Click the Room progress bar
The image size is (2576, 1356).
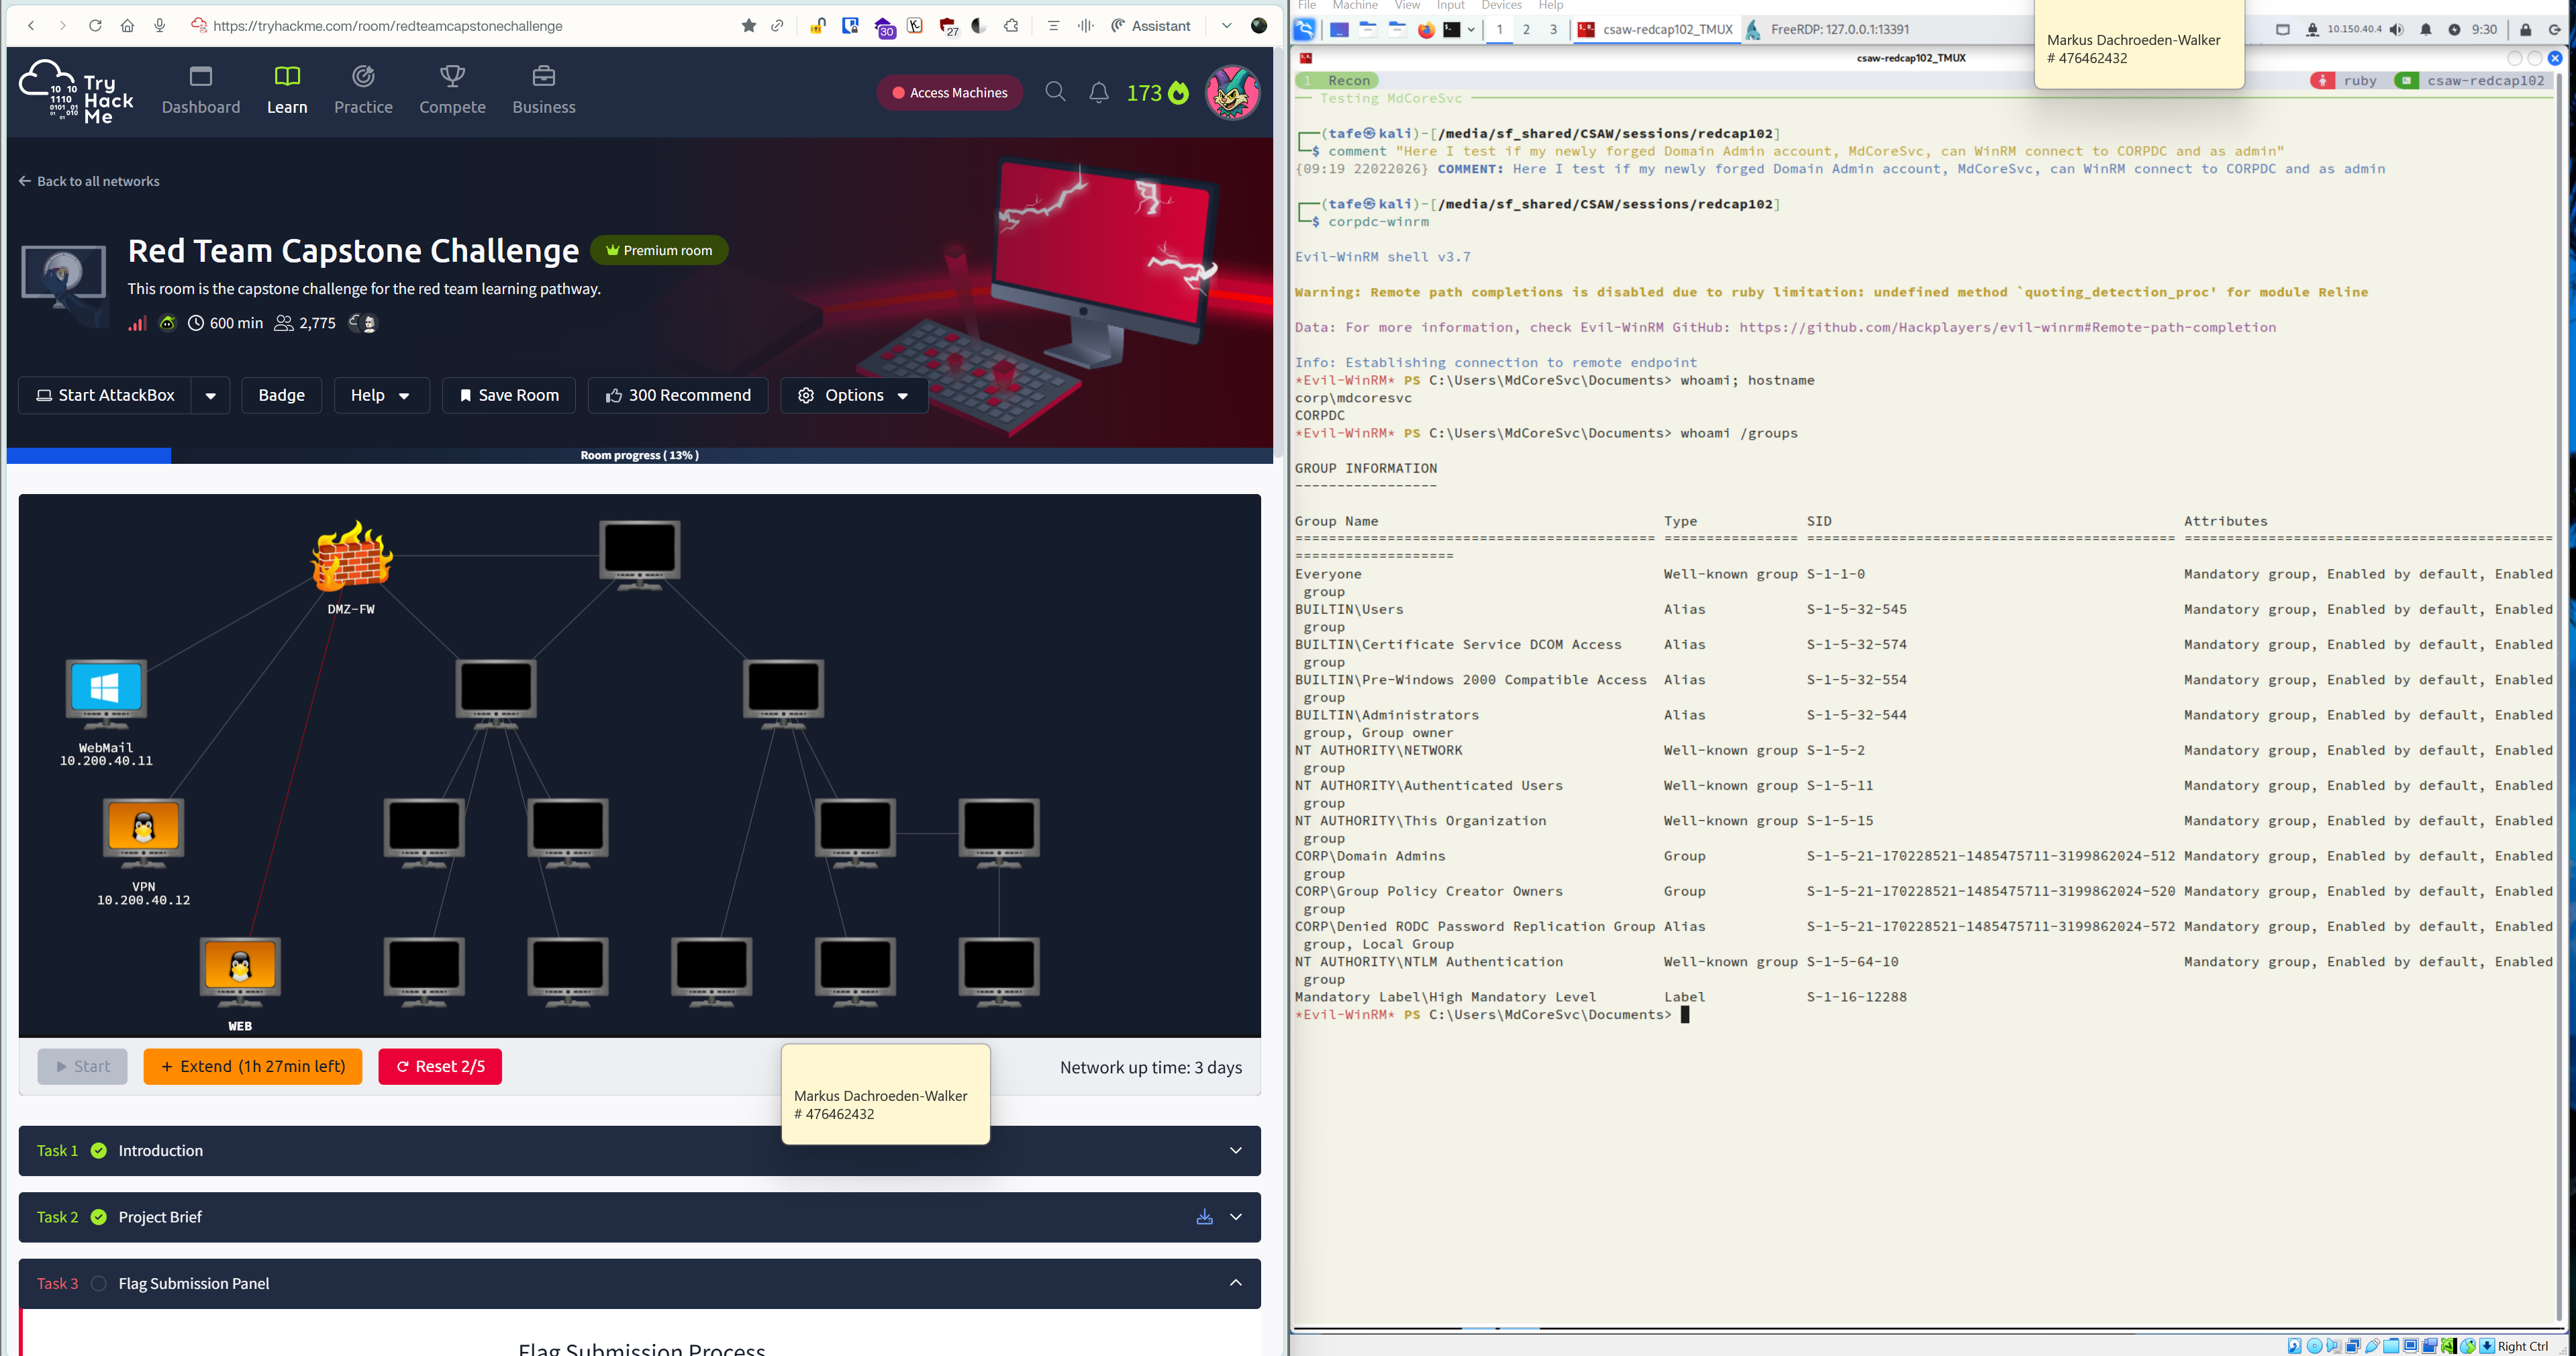(x=640, y=455)
